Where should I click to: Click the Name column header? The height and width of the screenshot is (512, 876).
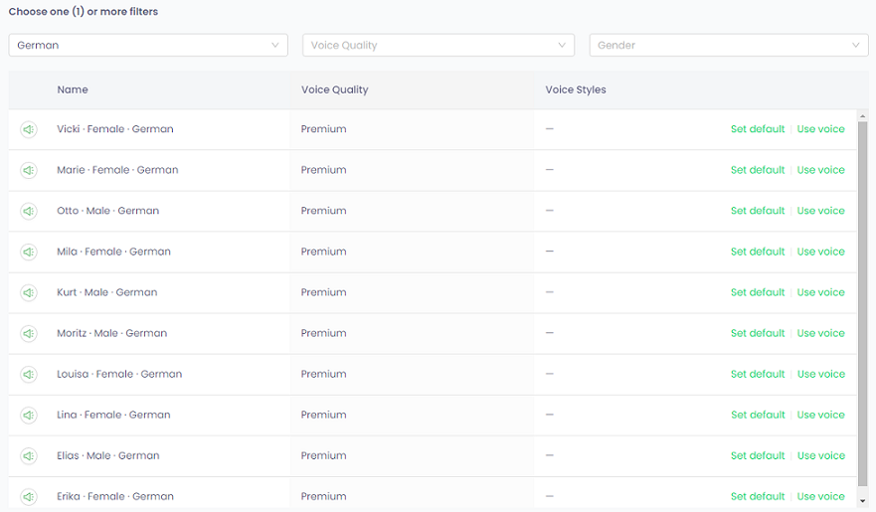72,89
